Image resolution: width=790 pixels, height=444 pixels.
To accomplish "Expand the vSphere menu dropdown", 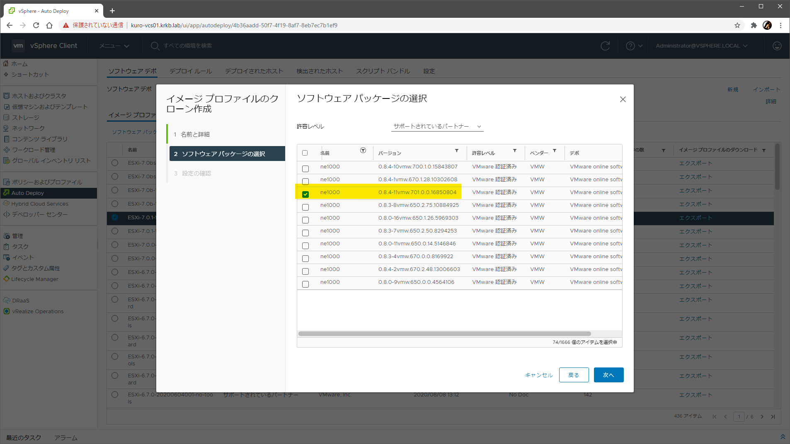I will point(114,46).
